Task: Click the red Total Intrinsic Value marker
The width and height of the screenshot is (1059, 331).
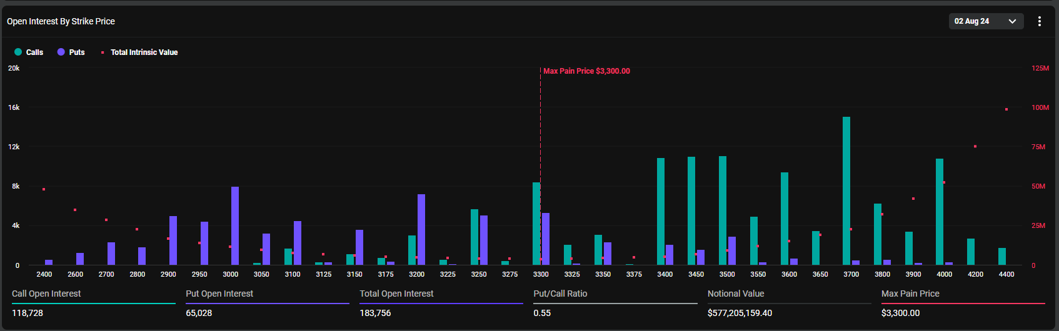Action: pos(103,52)
